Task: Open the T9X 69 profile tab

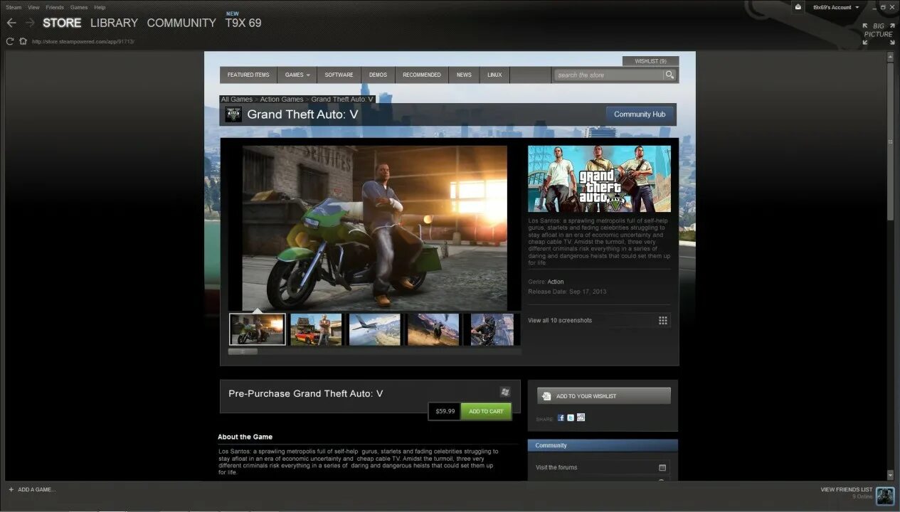Action: coord(243,23)
